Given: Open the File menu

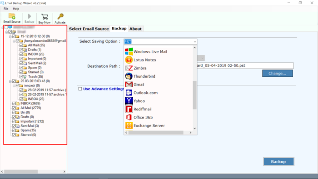Looking at the screenshot, I should (6, 9).
